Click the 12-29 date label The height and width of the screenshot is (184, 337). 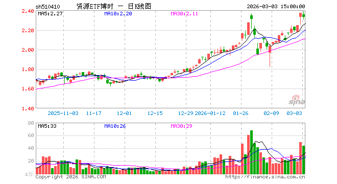pos(186,113)
